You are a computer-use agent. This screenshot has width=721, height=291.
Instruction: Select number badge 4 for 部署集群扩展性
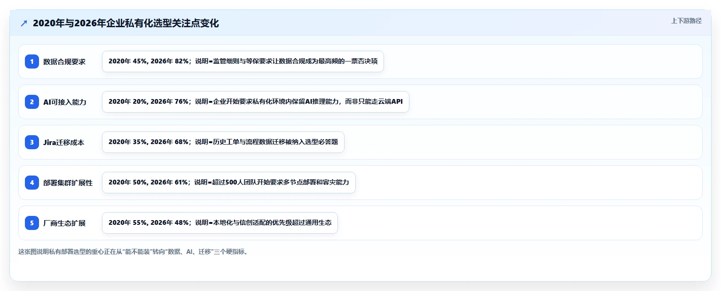tap(32, 183)
